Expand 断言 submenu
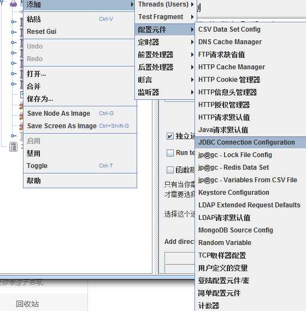 click(165, 80)
